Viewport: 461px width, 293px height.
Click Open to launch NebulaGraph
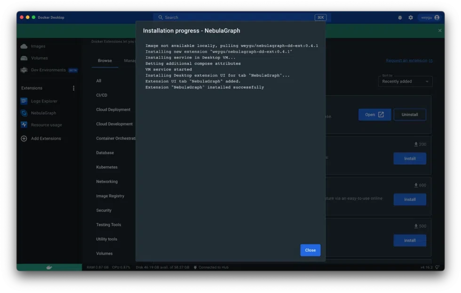(x=374, y=114)
